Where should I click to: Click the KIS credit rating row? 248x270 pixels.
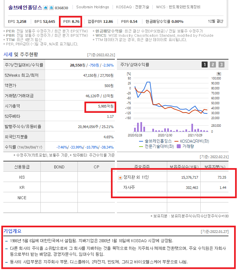[x=59, y=177]
